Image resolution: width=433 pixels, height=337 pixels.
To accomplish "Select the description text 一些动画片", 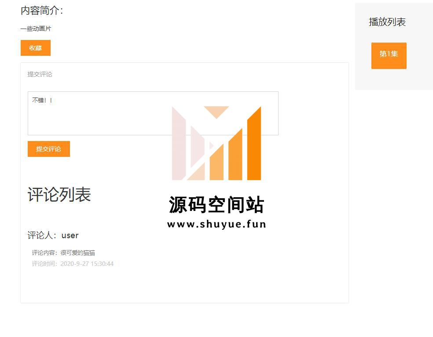I will click(36, 29).
